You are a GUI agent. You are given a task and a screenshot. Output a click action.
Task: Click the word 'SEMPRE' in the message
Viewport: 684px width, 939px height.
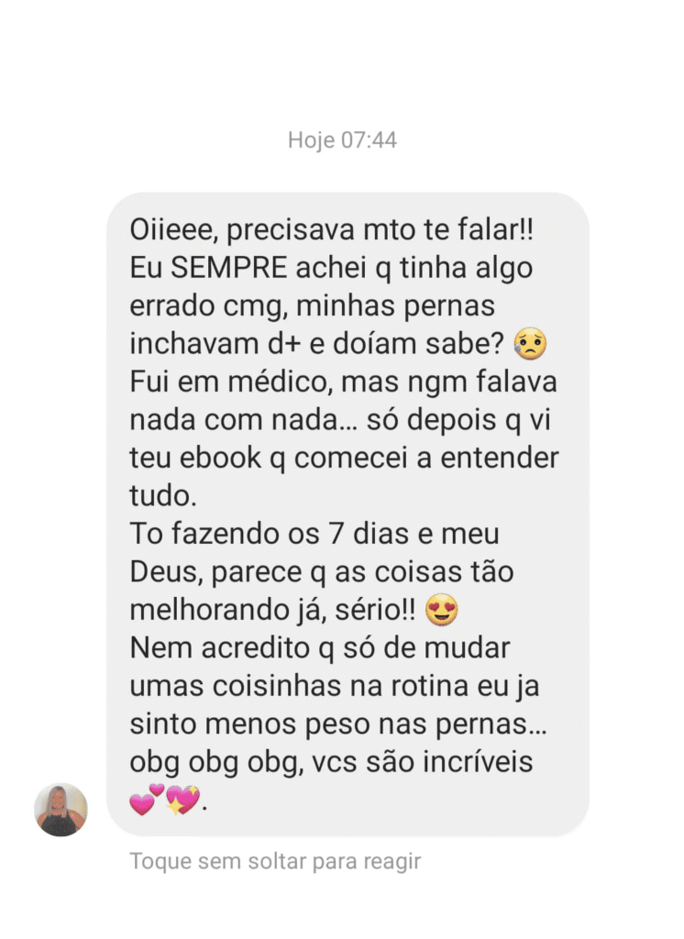pos(229,268)
